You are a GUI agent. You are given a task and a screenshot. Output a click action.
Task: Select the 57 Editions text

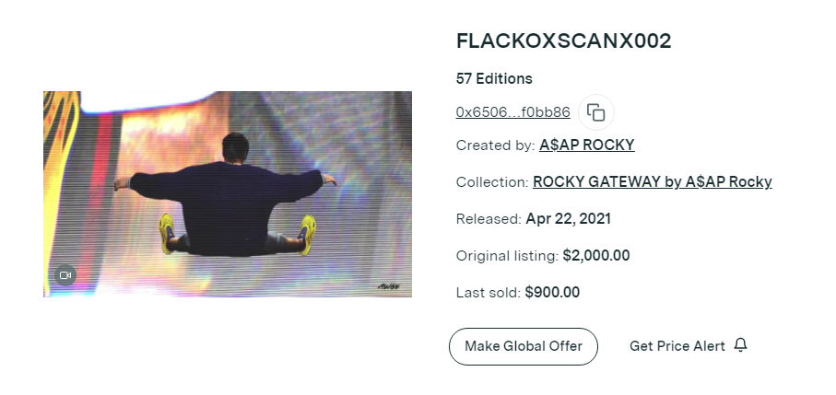pyautogui.click(x=494, y=79)
